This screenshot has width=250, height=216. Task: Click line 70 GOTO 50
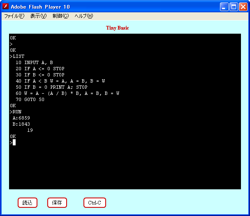(30, 99)
